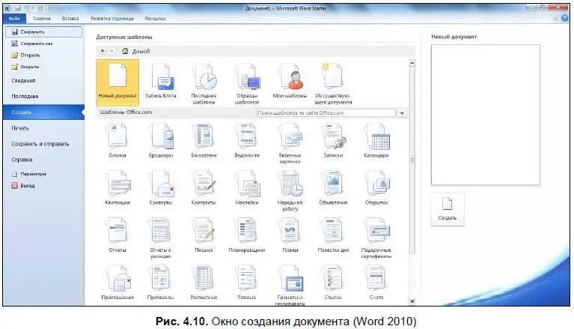The width and height of the screenshot is (574, 329).
Task: Switch to the 'Главная' ribbon tab
Action: (42, 16)
